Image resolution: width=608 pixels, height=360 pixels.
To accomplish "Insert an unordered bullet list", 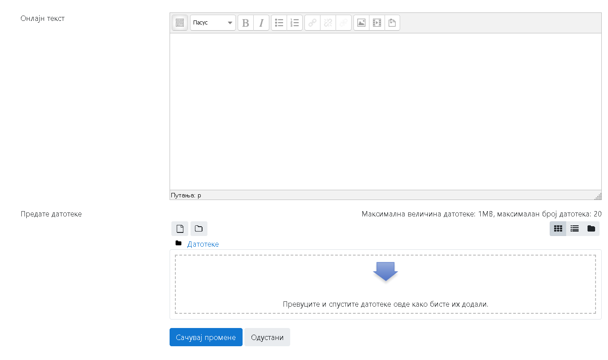I will click(x=279, y=23).
